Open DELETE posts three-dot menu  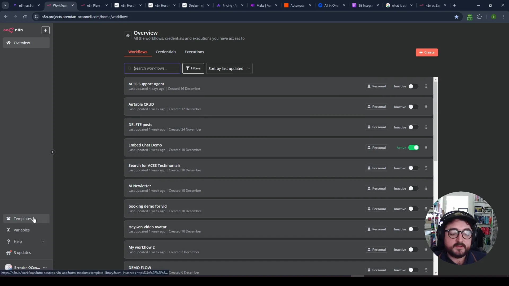click(426, 127)
